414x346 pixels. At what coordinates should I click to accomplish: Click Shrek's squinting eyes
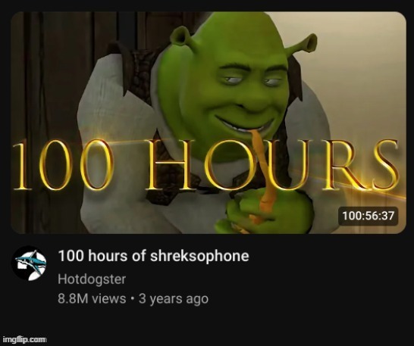(249, 80)
